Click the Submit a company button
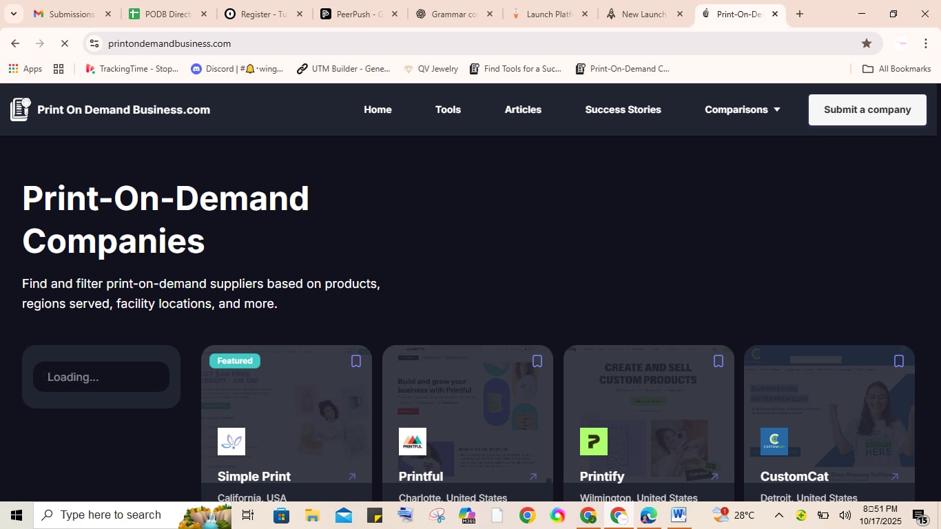941x529 pixels. click(x=867, y=109)
